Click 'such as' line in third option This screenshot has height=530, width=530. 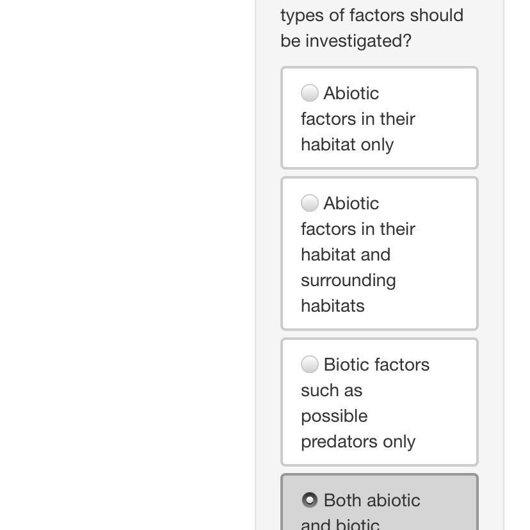coord(332,390)
